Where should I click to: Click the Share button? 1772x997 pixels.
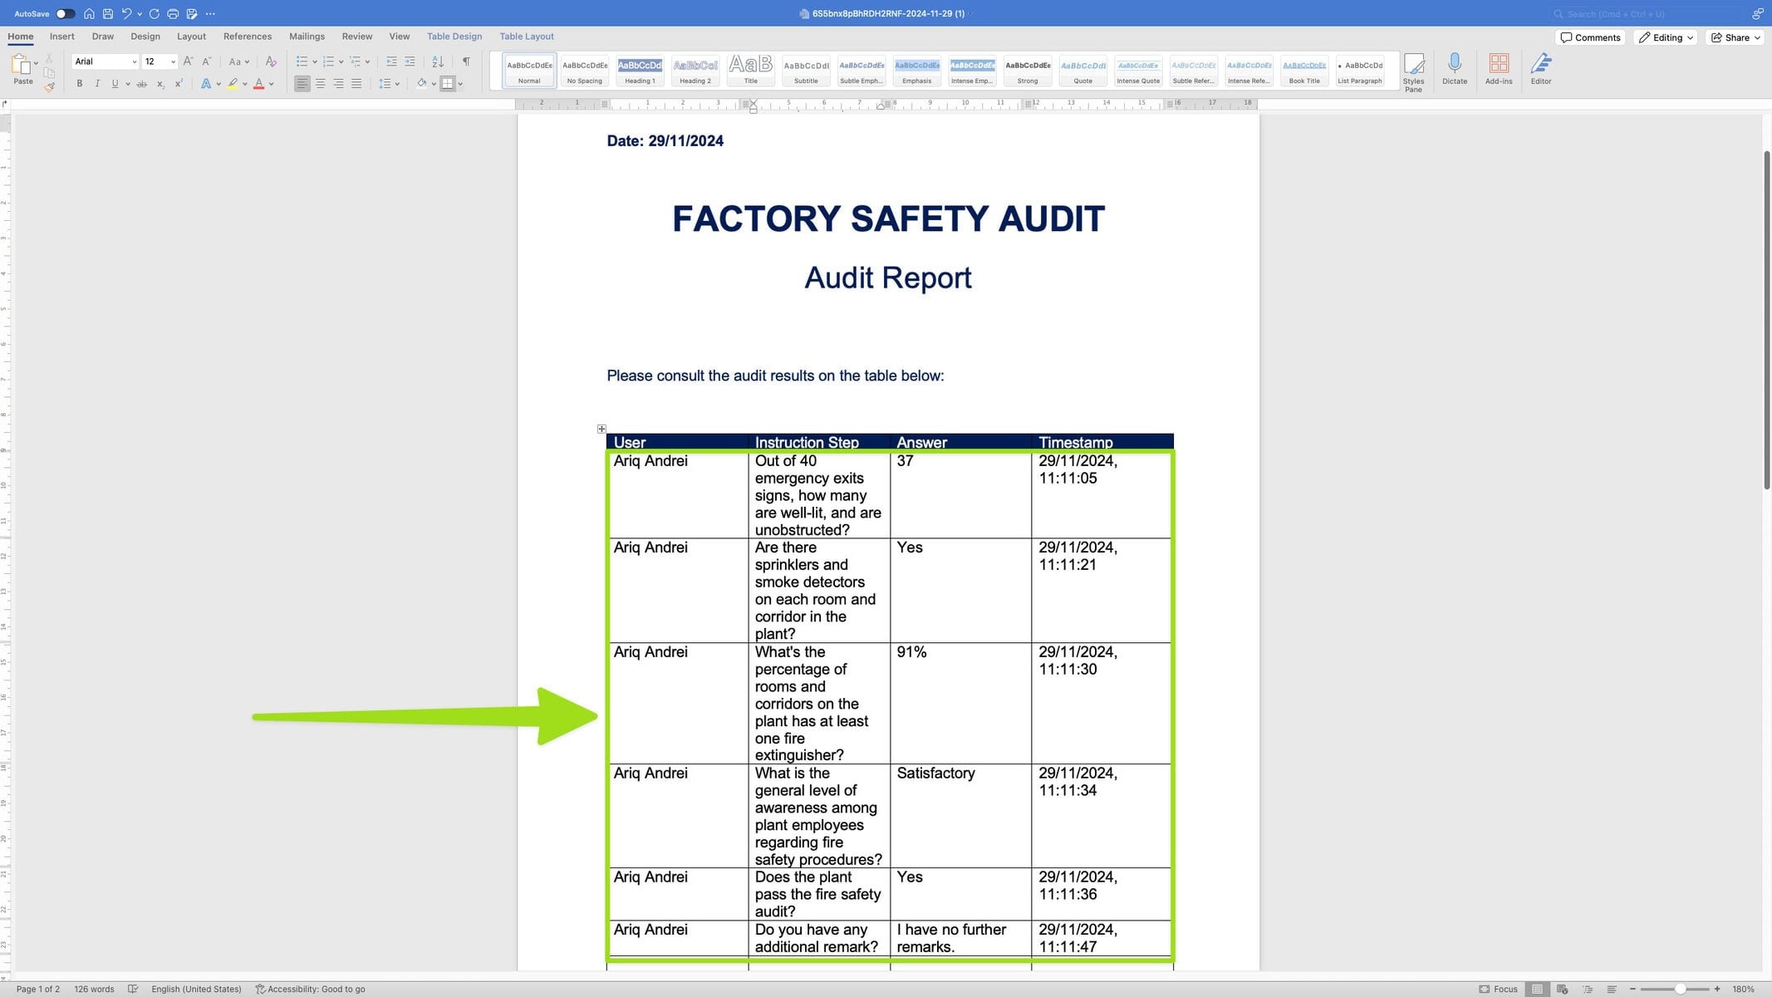point(1735,37)
